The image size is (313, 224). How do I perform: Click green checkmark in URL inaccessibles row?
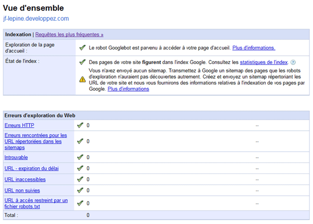[x=80, y=180]
